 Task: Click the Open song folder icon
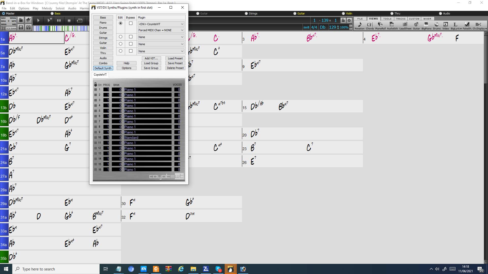28,20
